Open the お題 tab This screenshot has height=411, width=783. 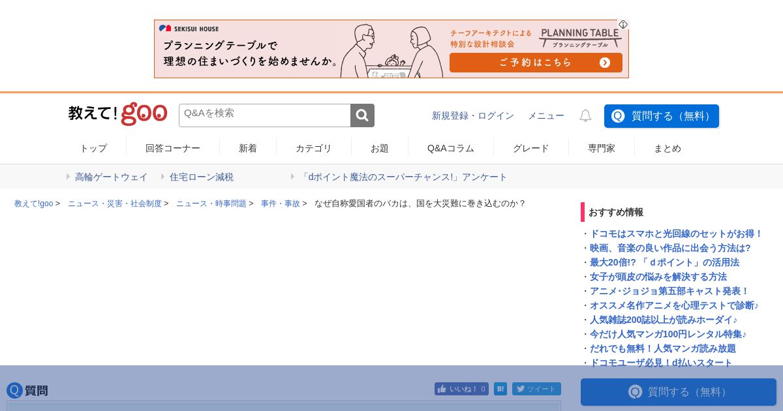(380, 148)
